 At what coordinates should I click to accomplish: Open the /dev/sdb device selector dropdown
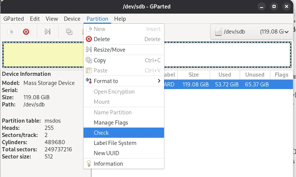tap(252, 32)
